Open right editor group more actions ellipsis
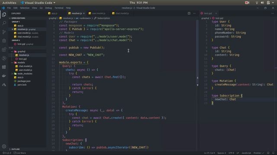 [273, 13]
